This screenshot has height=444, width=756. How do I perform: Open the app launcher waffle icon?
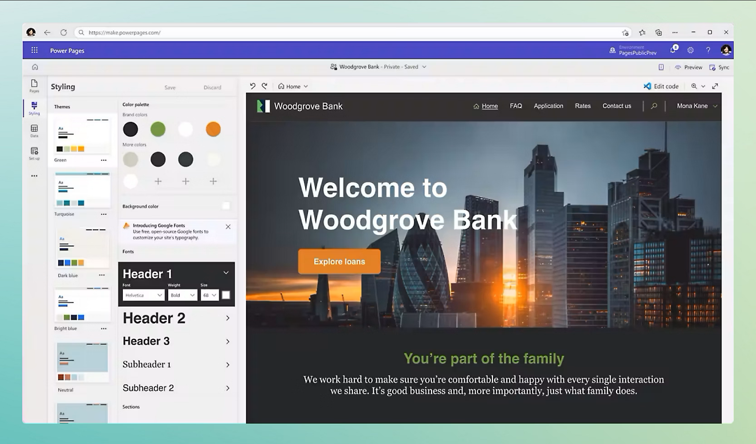click(34, 51)
